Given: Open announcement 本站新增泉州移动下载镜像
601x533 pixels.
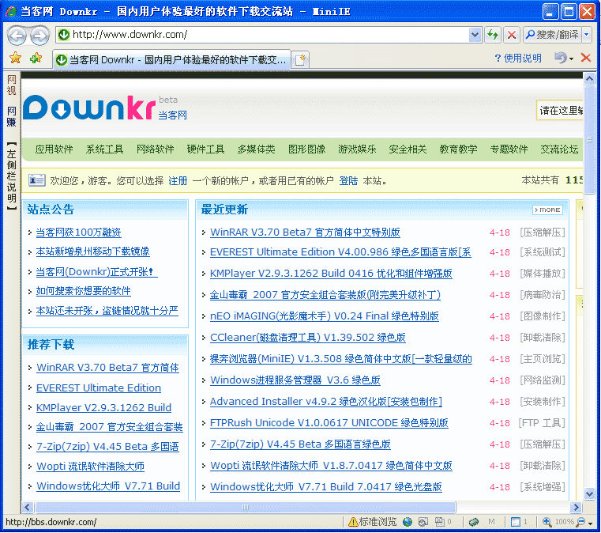Looking at the screenshot, I should 92,251.
